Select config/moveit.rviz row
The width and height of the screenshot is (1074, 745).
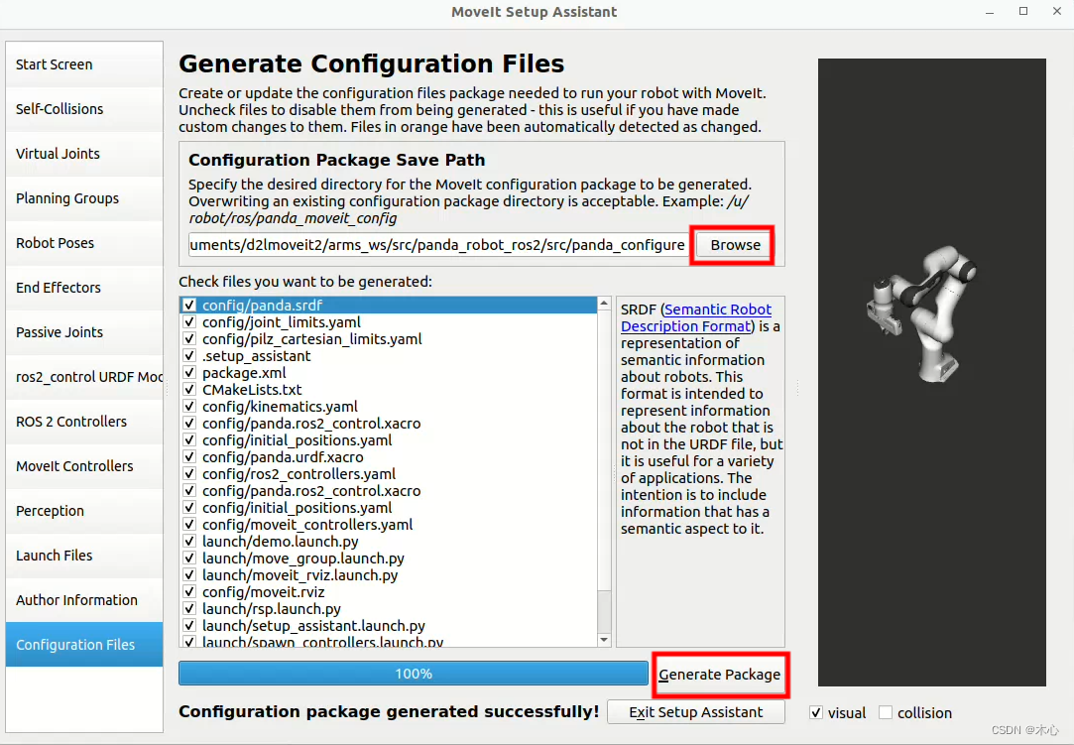coord(389,592)
